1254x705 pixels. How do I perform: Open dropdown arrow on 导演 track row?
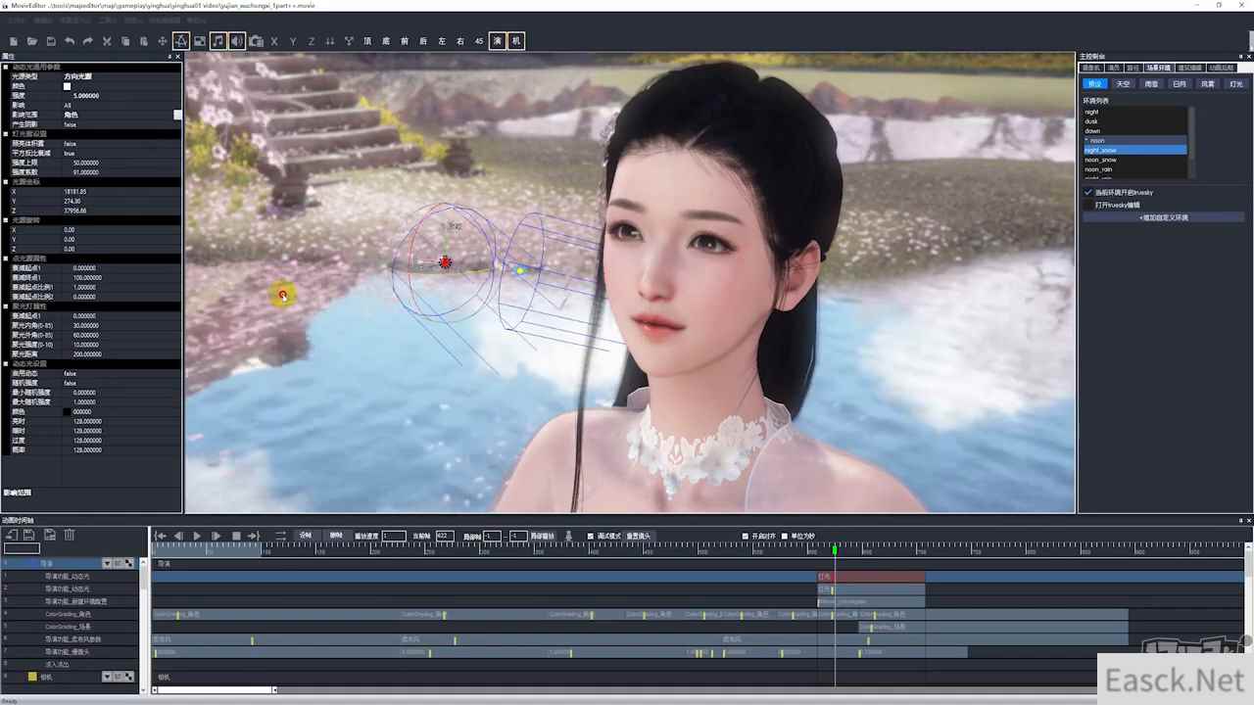pyautogui.click(x=108, y=563)
